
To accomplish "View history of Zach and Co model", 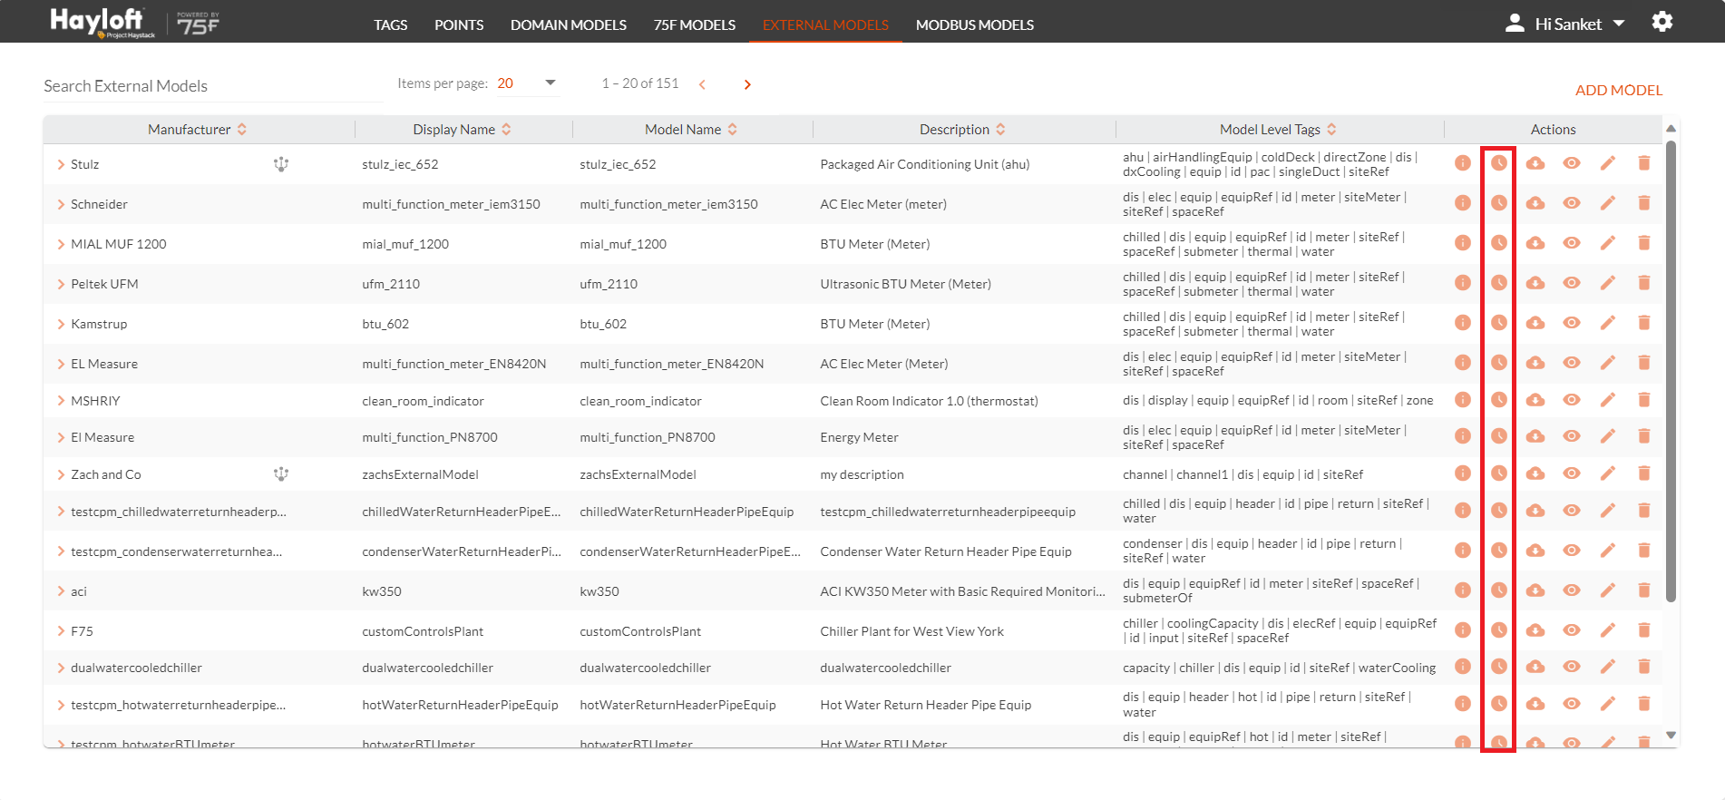I will (1499, 473).
